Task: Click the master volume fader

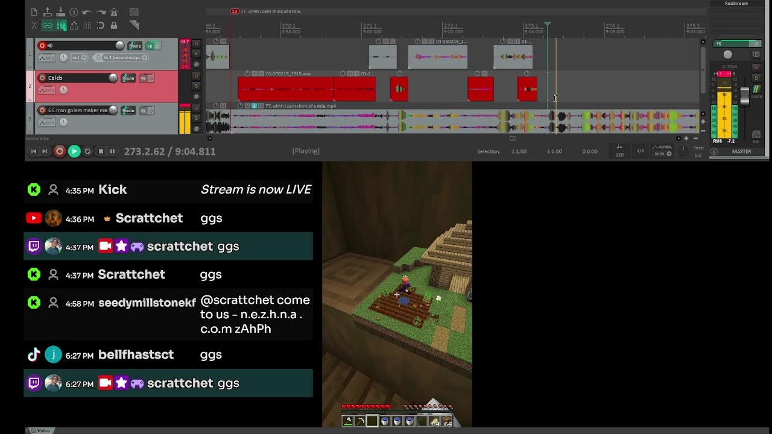Action: (x=745, y=95)
